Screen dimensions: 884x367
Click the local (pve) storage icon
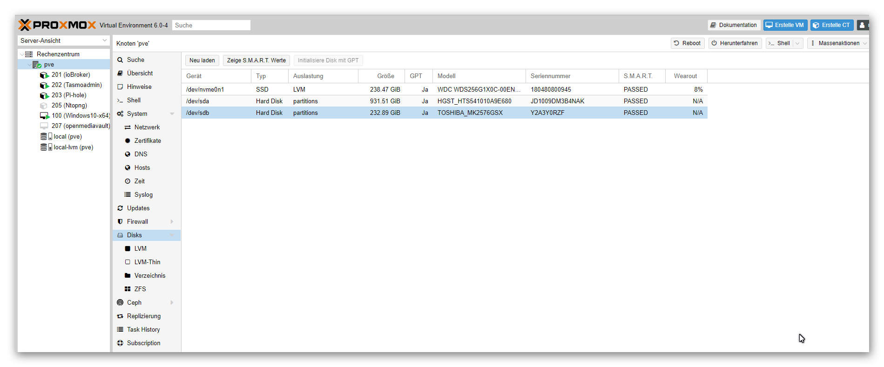click(x=46, y=136)
